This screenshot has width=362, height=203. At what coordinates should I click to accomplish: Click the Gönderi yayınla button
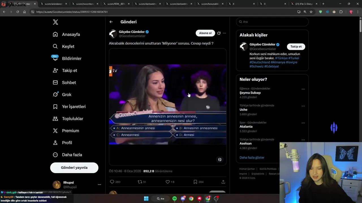pos(74,167)
